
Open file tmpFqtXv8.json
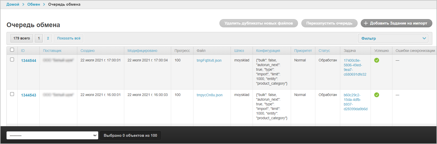click(209, 60)
